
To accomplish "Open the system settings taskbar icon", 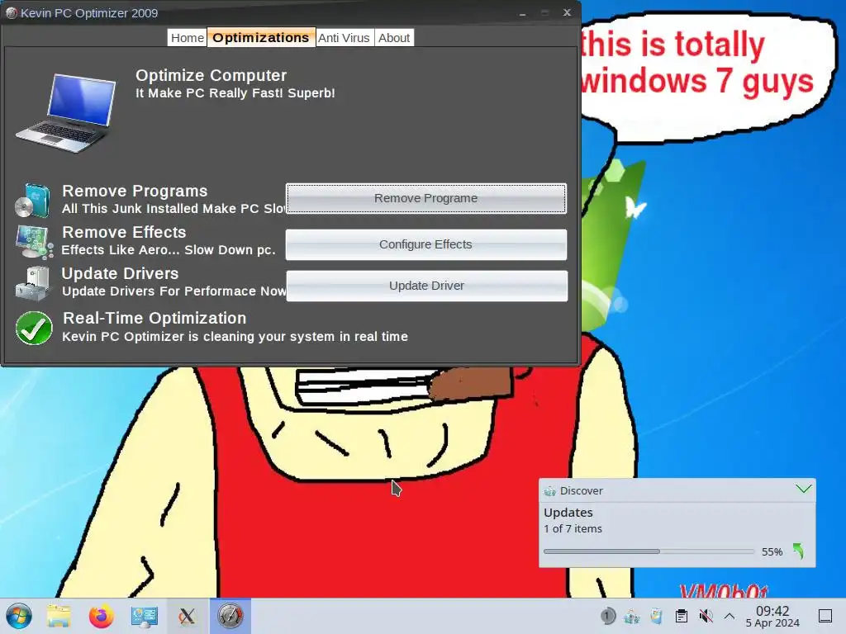I will (x=144, y=616).
